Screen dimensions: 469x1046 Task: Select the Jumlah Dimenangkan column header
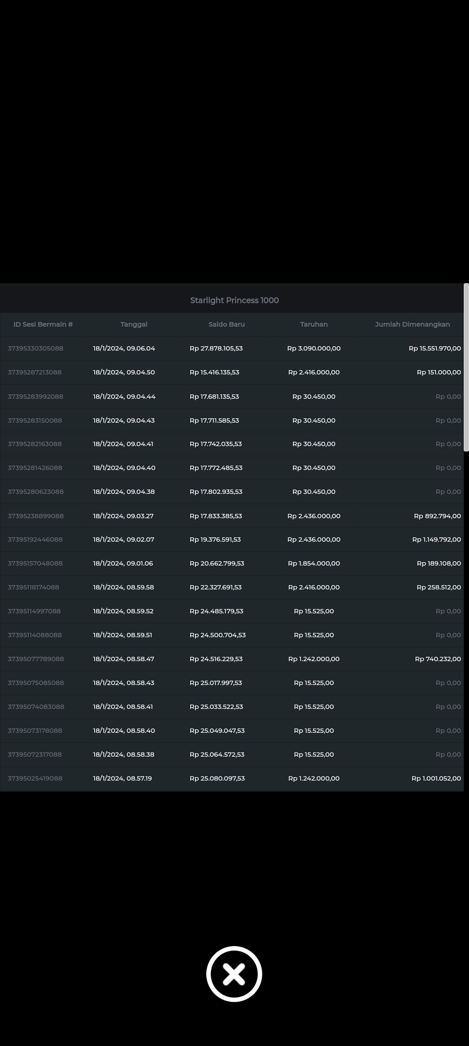click(x=412, y=324)
